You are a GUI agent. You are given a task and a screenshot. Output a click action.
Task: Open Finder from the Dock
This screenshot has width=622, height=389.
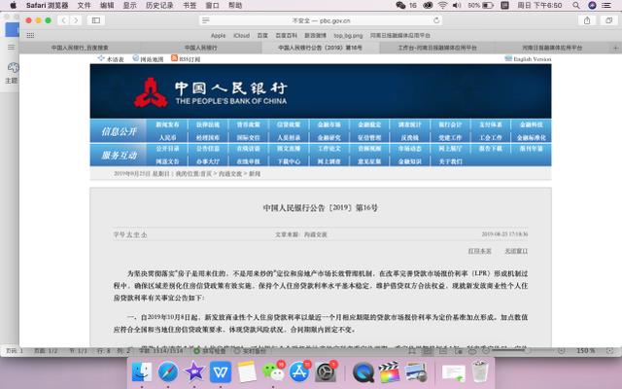(142, 371)
